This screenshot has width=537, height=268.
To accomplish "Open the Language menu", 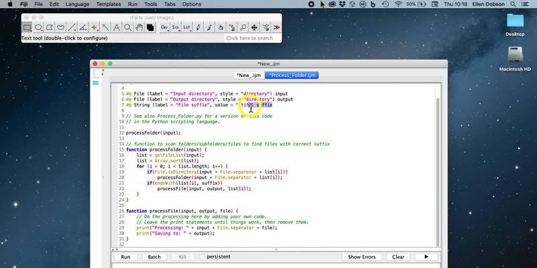I will pyautogui.click(x=77, y=4).
